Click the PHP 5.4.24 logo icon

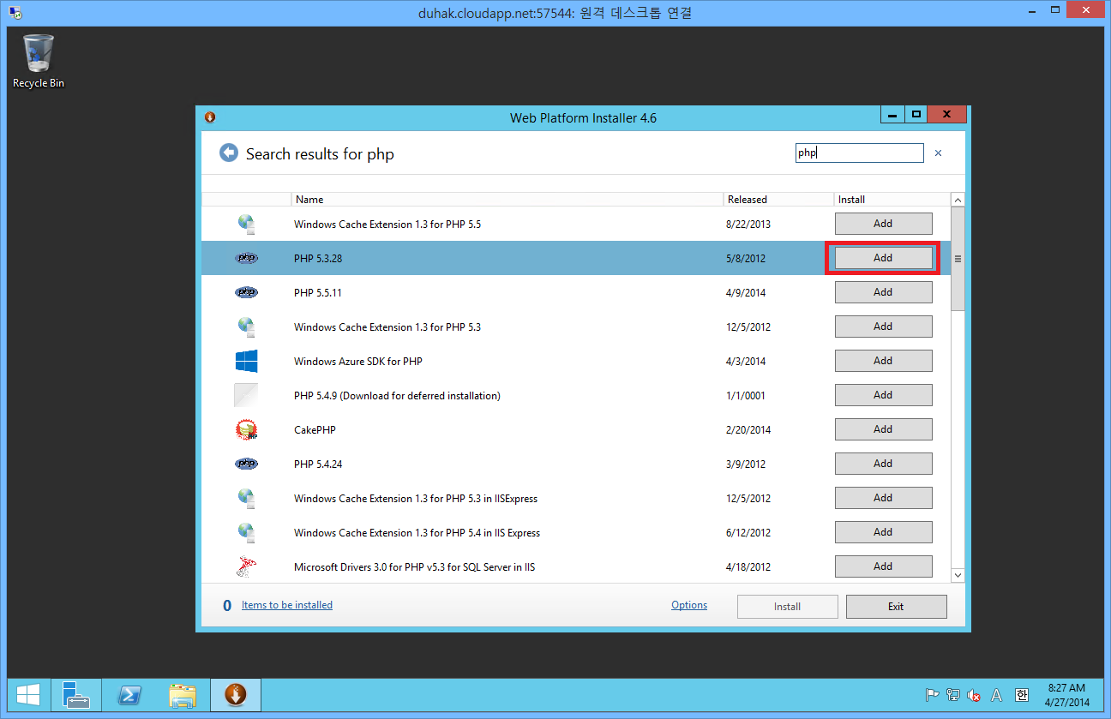coord(246,464)
